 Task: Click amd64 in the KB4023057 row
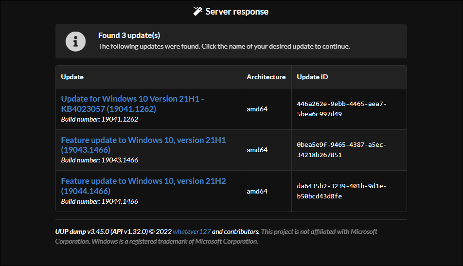point(257,109)
